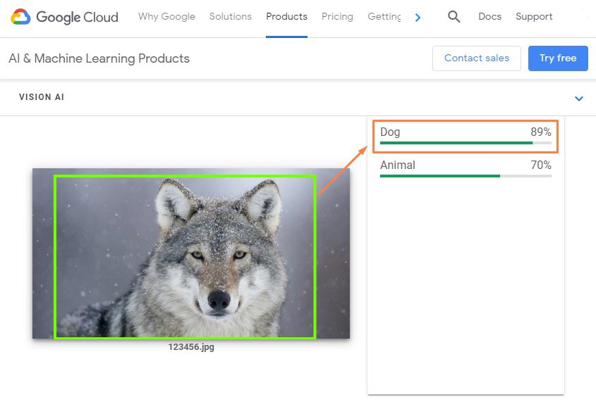Click the Animal 70% progress bar
596x414 pixels.
pyautogui.click(x=465, y=175)
